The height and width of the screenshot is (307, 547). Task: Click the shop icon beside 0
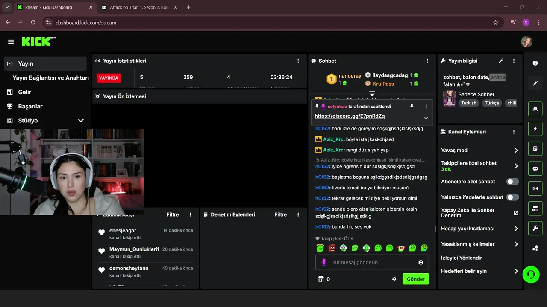[321, 279]
